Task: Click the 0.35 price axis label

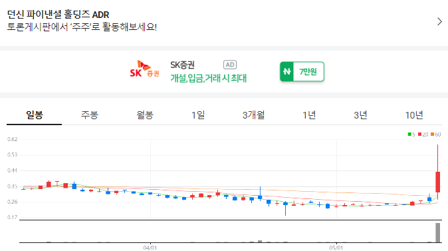Action: 12,186
